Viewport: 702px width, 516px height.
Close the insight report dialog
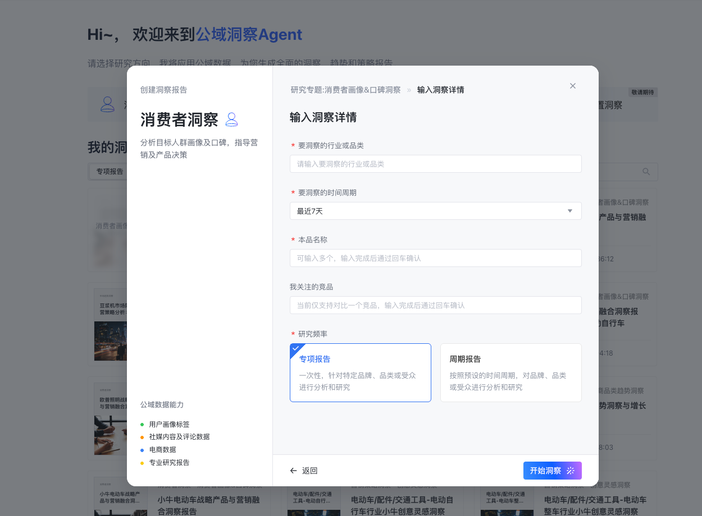click(x=573, y=86)
